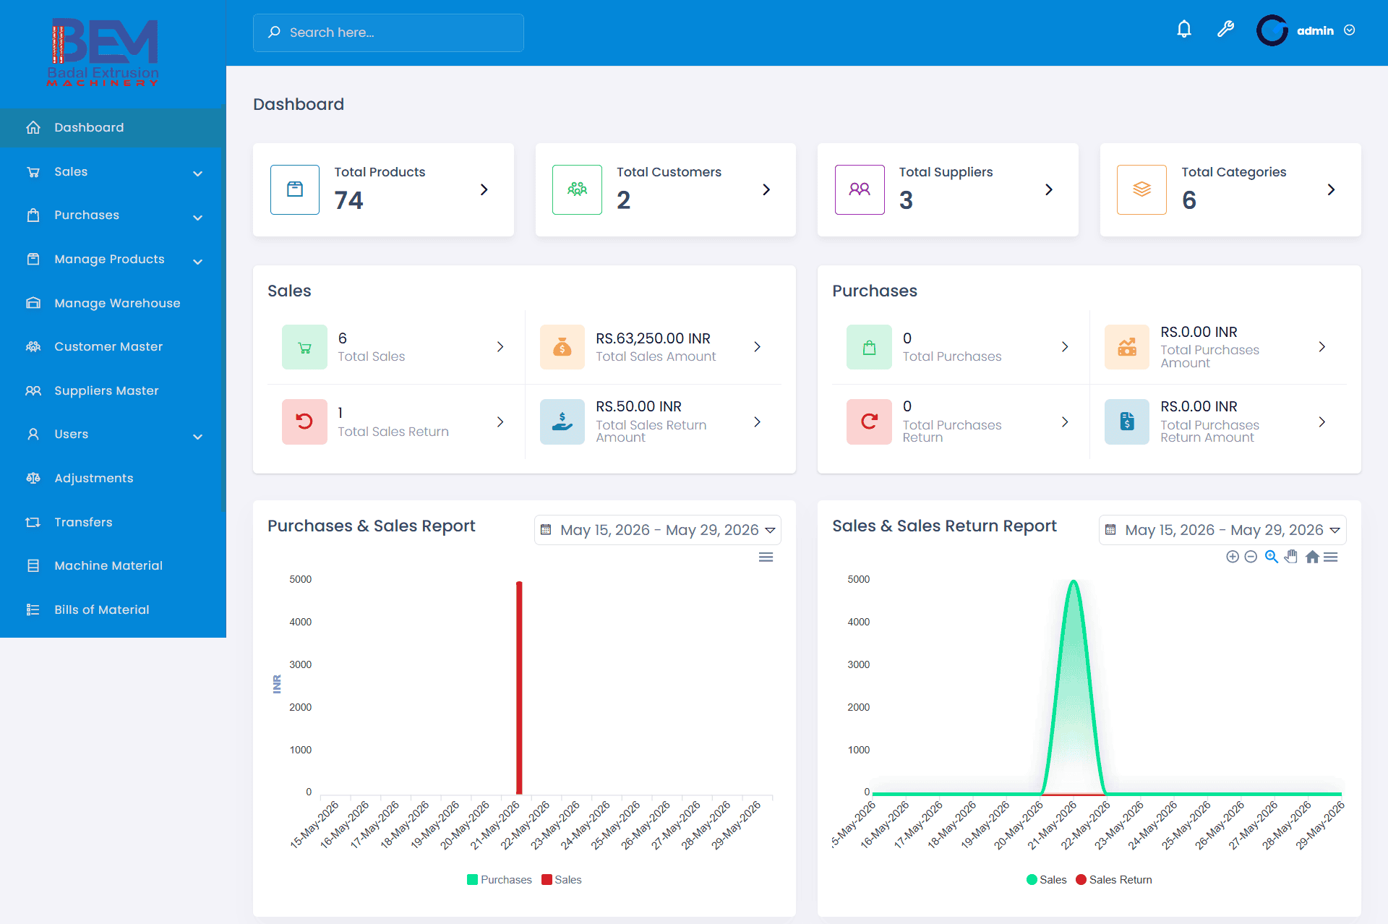
Task: View Total Purchases Amount details arrow
Action: [1322, 347]
